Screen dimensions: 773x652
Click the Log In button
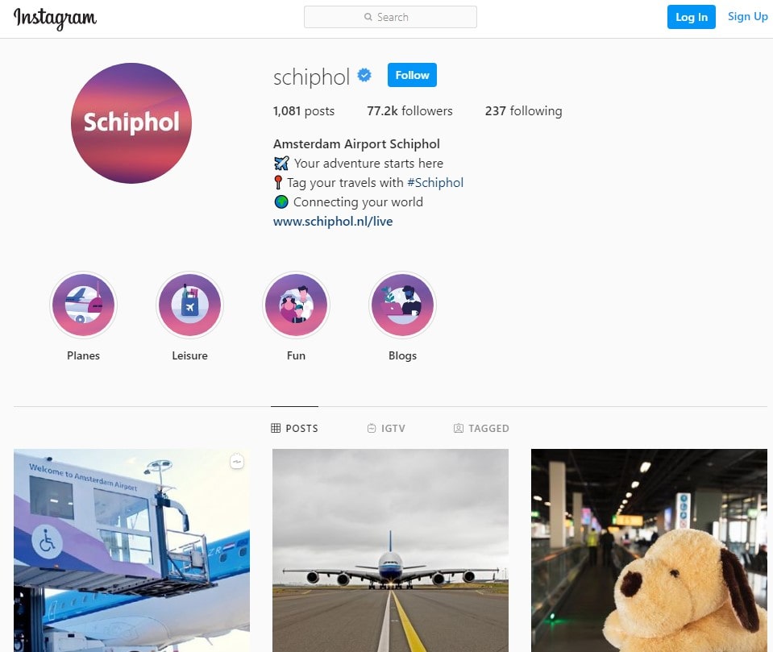click(691, 17)
